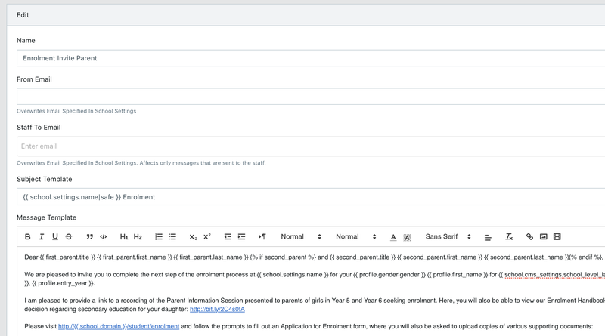Screen dimensions: 605x336
Task: Open the first Normal size dropdown
Action: [x=301, y=236]
